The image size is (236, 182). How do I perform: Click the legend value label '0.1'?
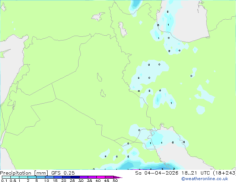coord(4,181)
